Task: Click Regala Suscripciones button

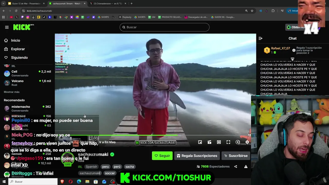Action: [x=197, y=156]
